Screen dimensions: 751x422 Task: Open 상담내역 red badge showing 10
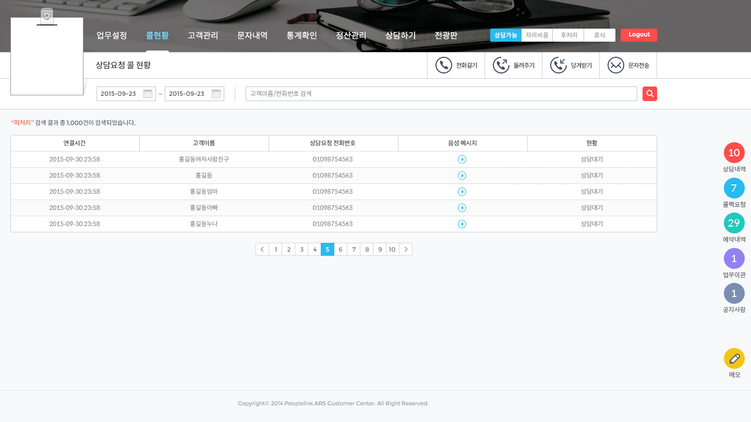click(x=734, y=153)
